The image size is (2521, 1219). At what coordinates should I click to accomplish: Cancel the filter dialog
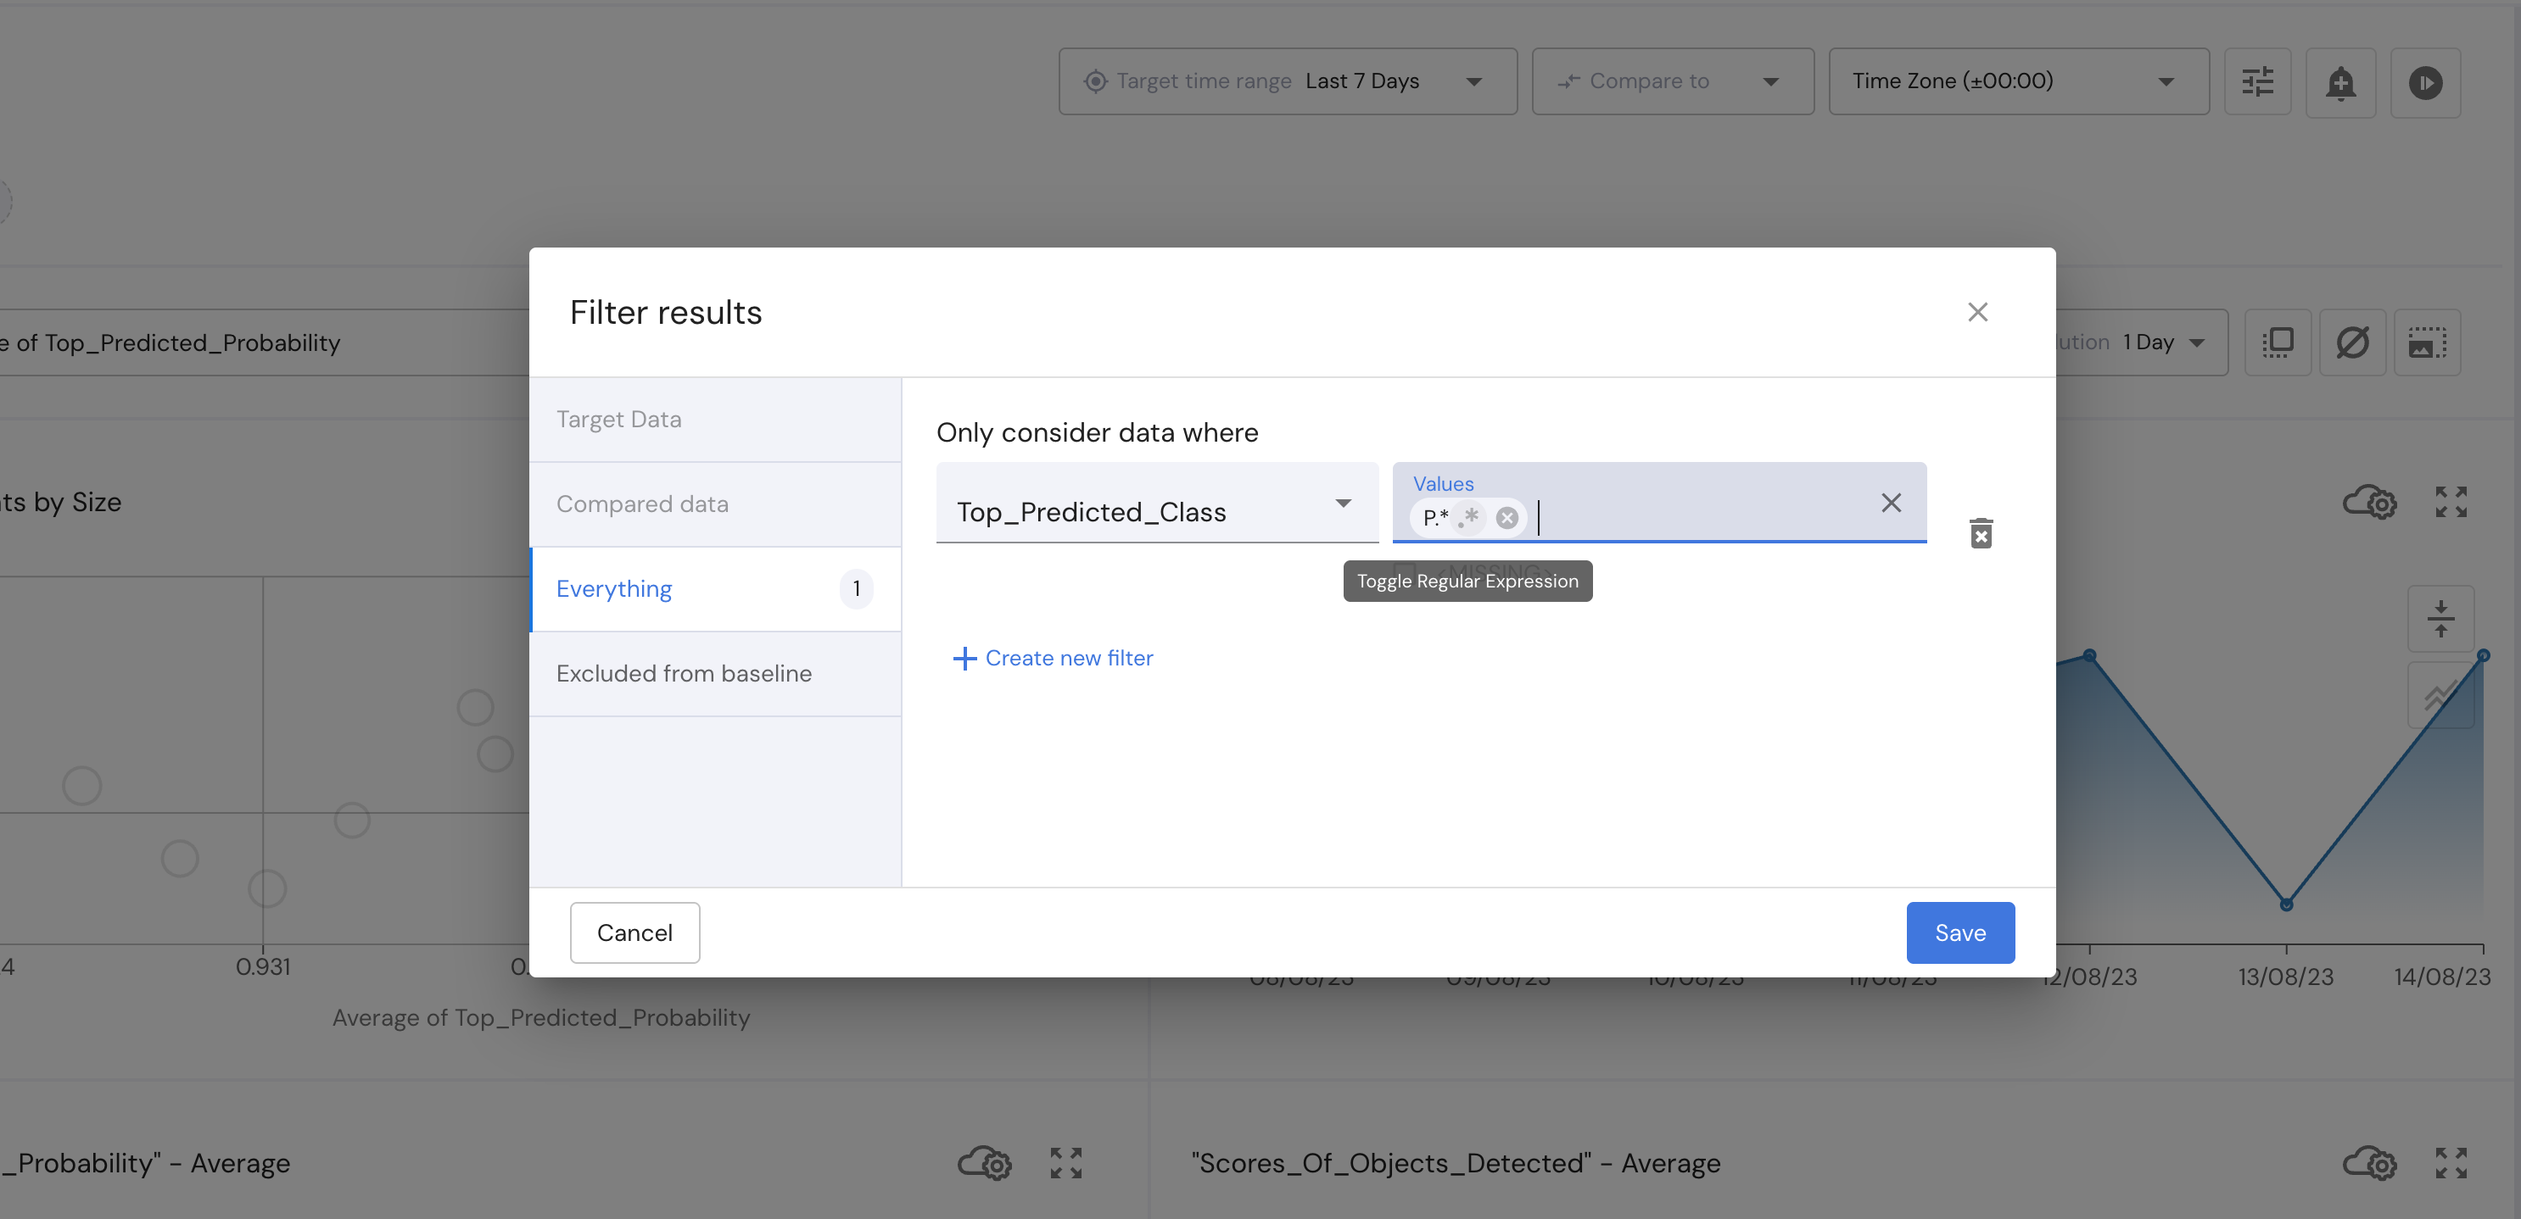tap(634, 932)
